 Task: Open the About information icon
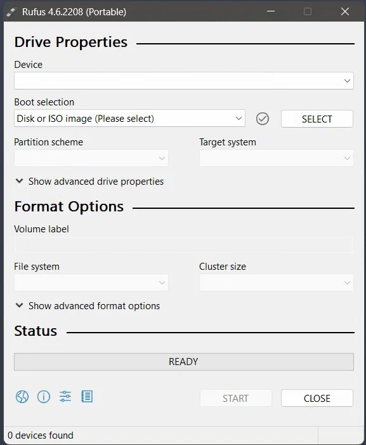pyautogui.click(x=44, y=397)
